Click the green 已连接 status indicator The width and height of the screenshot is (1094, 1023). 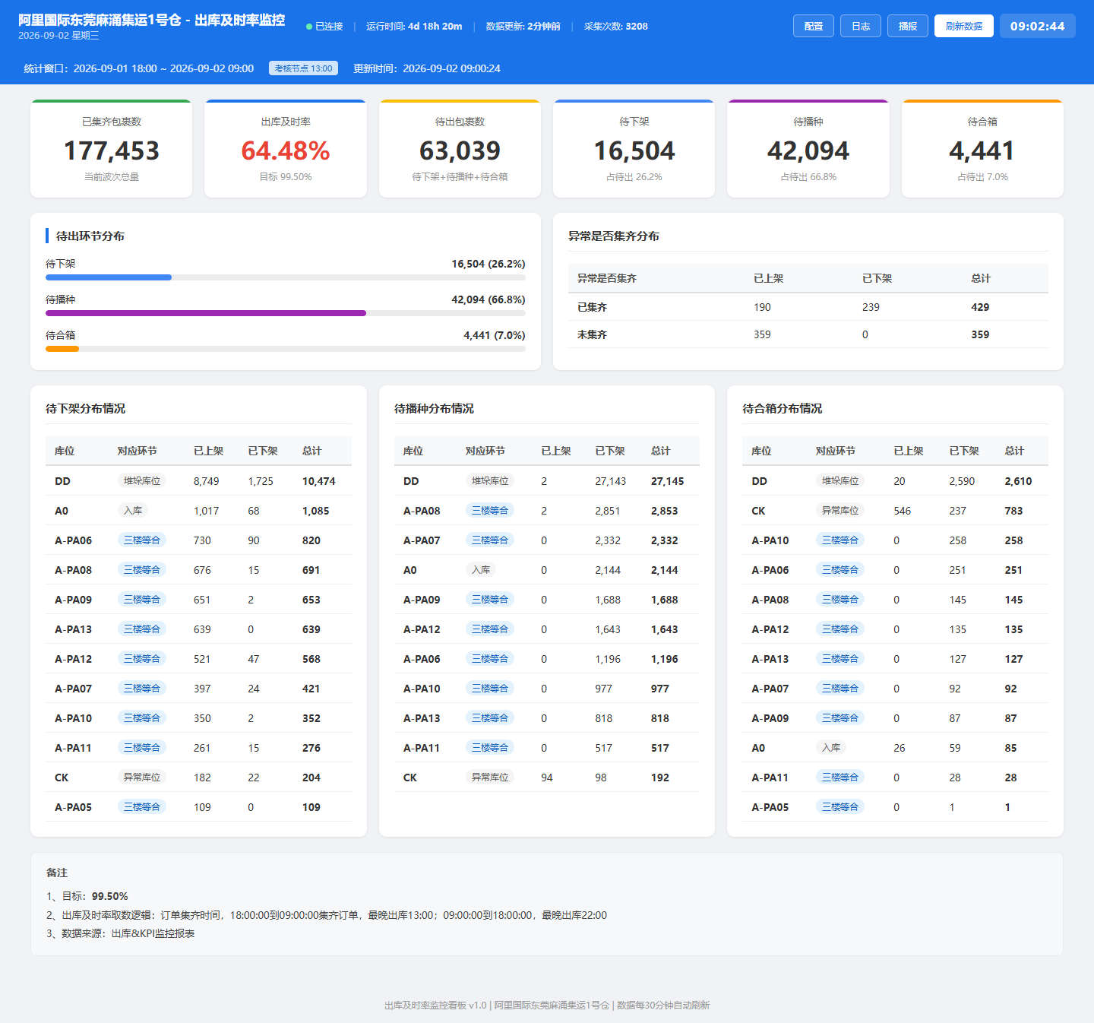(x=324, y=27)
